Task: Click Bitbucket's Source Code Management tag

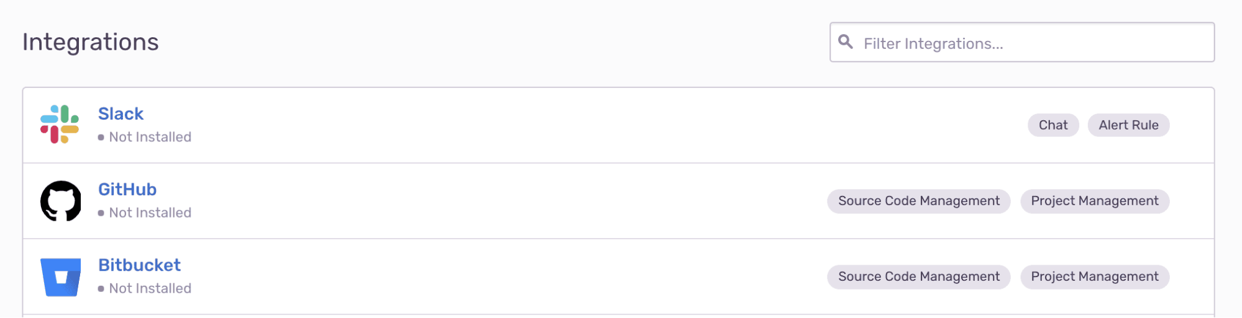Action: click(x=919, y=277)
